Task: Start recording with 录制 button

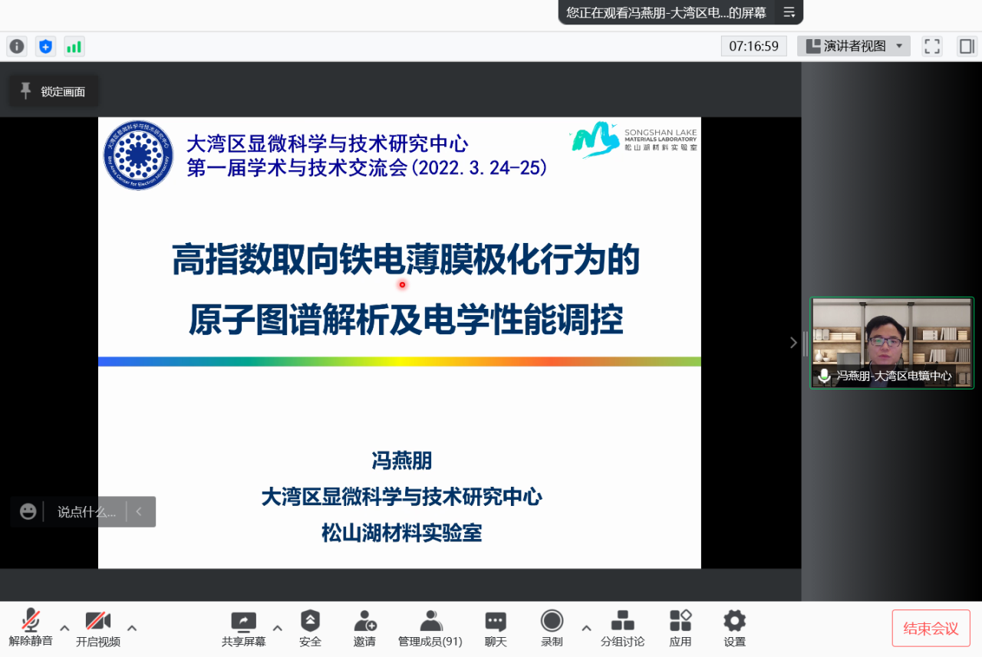Action: coord(552,628)
